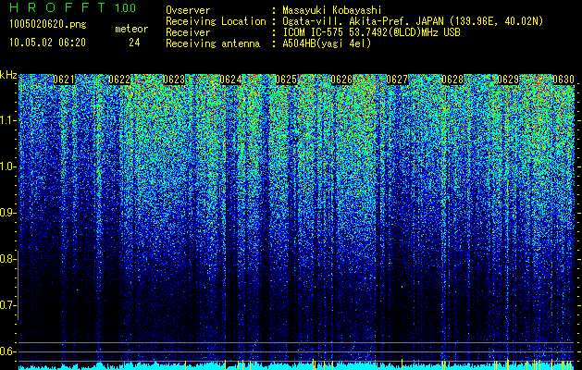Screen dimensions: 582x370
Task: Click the antenna value A504HB(yagi 4el)
Action: coord(327,43)
